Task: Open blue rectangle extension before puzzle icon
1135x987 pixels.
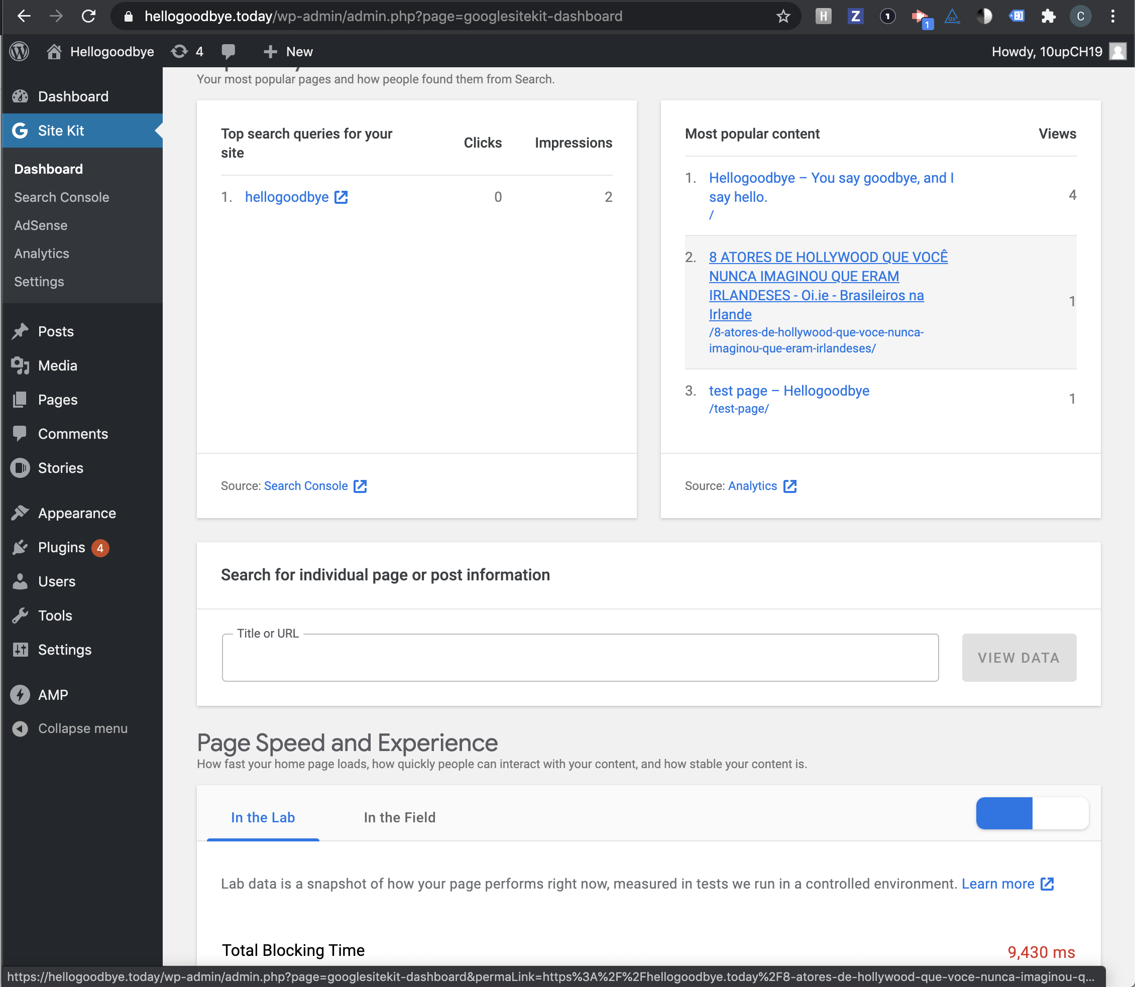Action: pos(1016,17)
